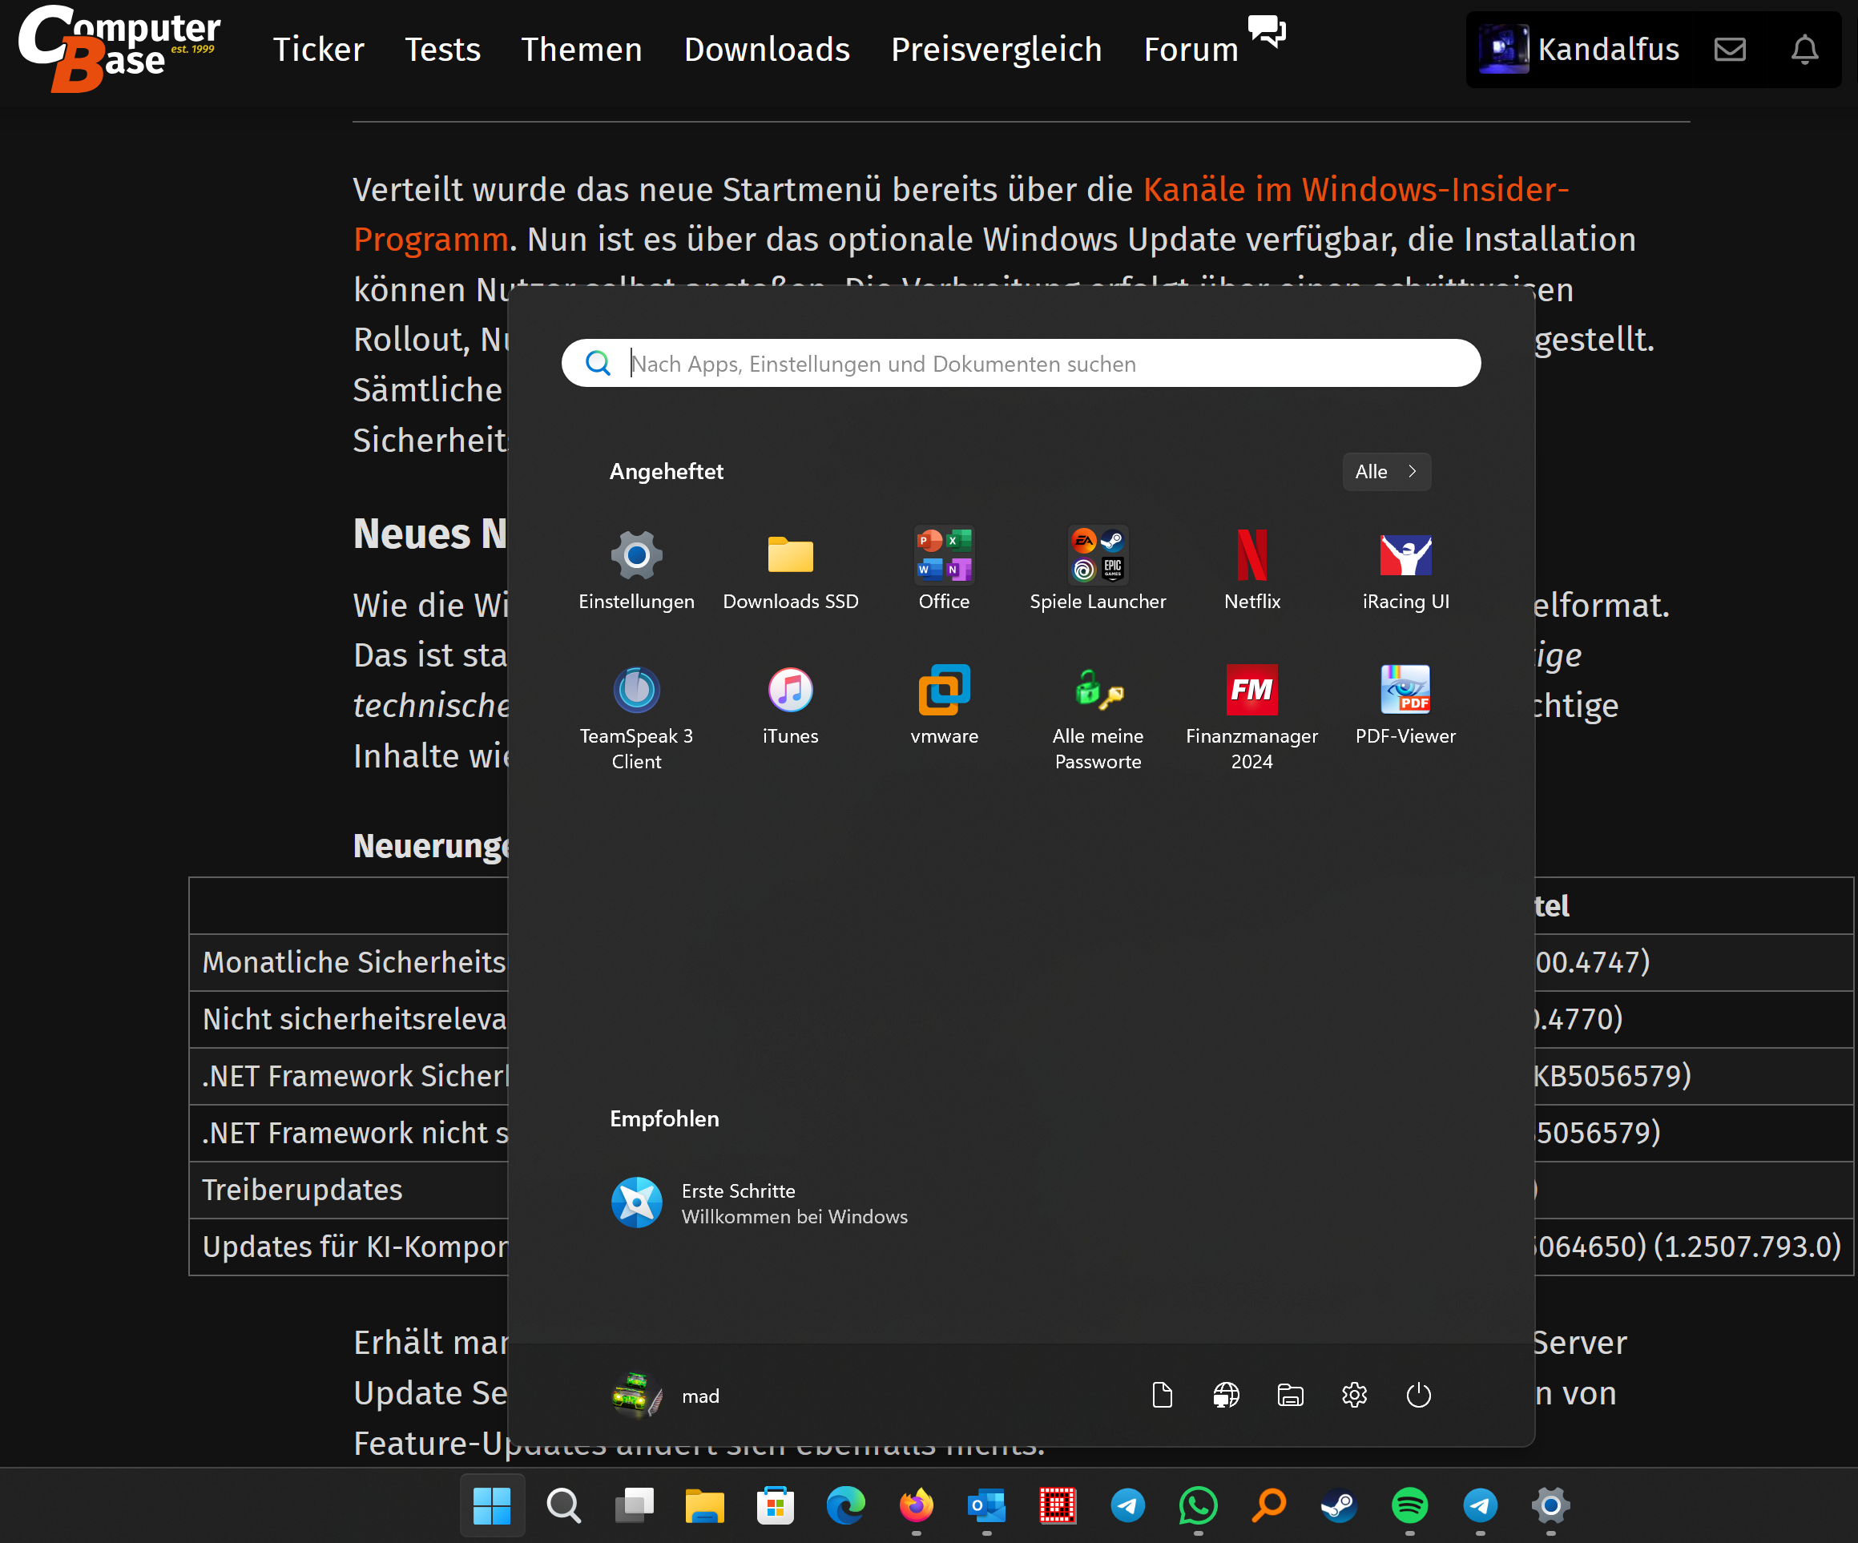Follow the Kanäle im Windows-Insider-Programm link
This screenshot has width=1858, height=1543.
[x=1355, y=189]
